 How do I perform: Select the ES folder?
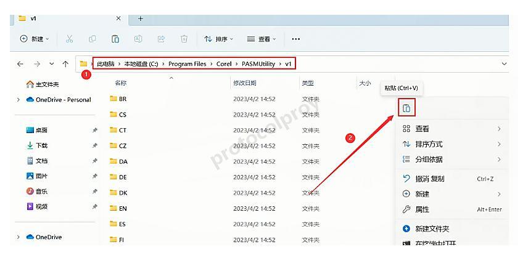[118, 224]
